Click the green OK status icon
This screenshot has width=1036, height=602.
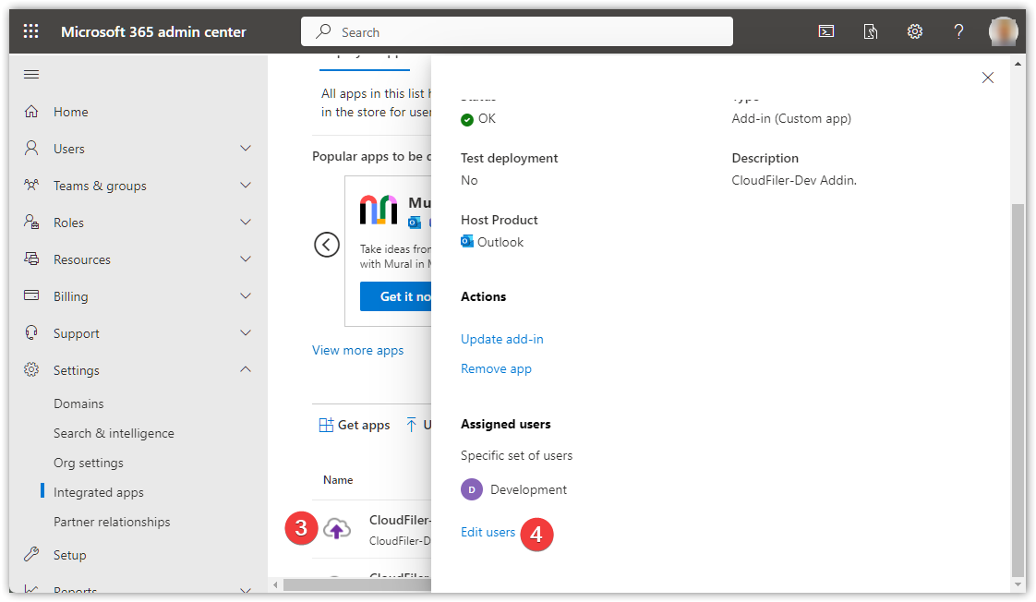pos(467,120)
